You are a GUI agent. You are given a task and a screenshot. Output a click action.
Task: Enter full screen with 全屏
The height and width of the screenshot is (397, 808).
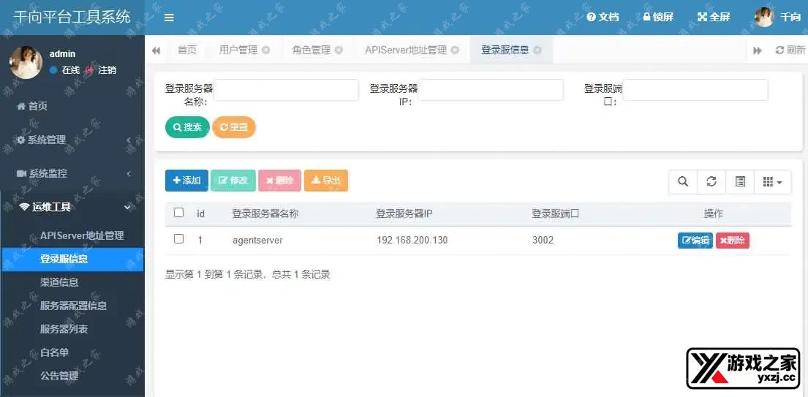[714, 17]
